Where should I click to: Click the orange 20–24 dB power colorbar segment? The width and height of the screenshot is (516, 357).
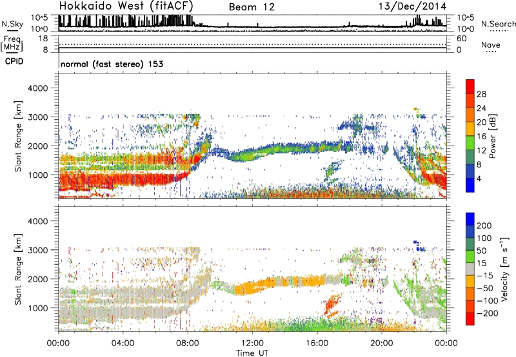pos(470,115)
